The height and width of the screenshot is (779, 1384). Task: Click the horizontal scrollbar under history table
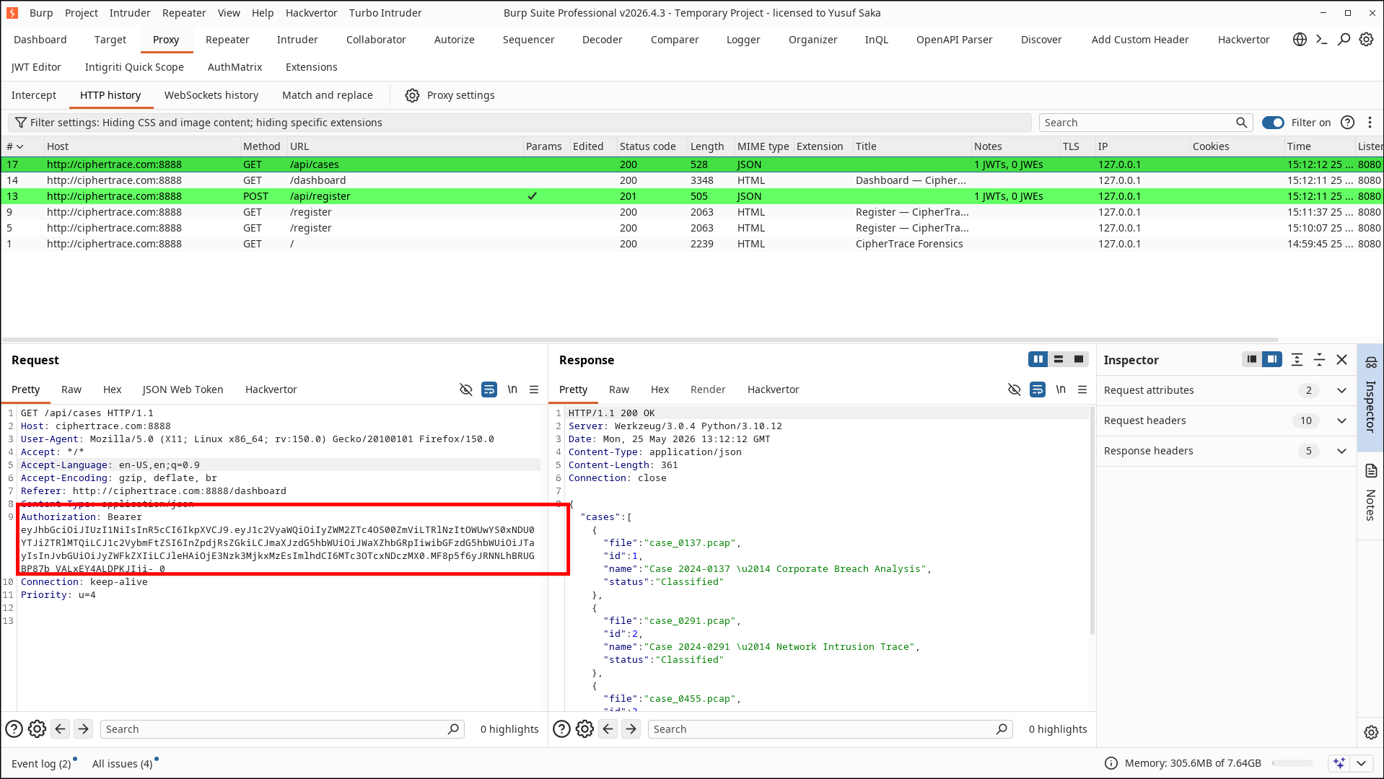coord(640,340)
